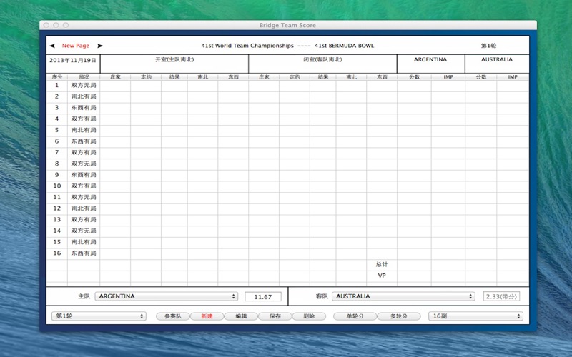The image size is (572, 357).
Task: Open the 16副 board count dropdown
Action: 475,316
